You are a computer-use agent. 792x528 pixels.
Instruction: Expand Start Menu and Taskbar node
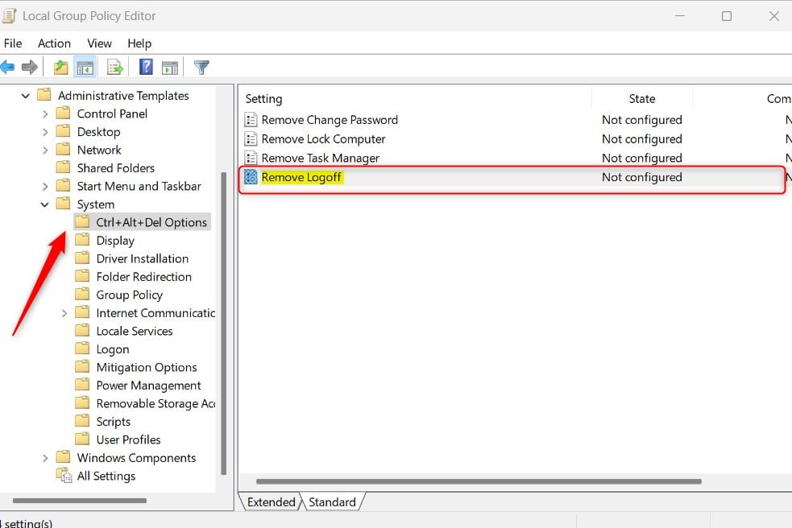(45, 187)
